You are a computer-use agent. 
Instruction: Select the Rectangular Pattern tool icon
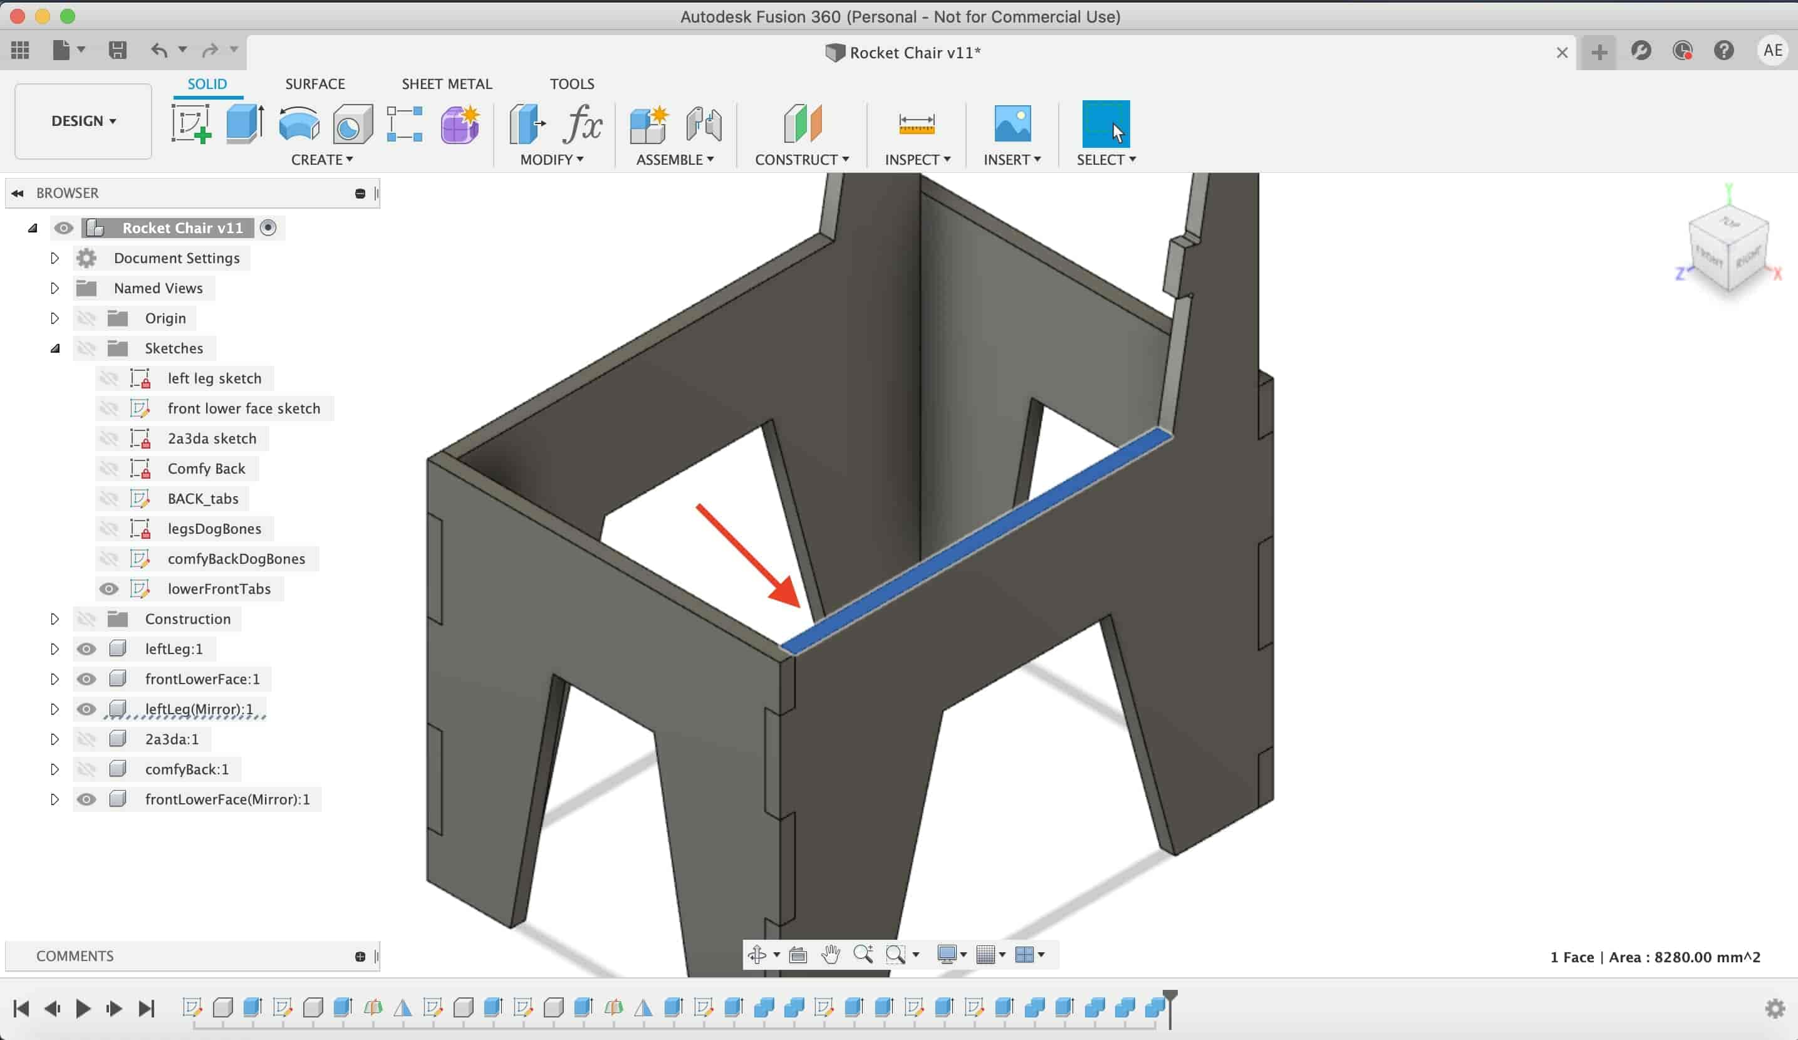click(405, 123)
